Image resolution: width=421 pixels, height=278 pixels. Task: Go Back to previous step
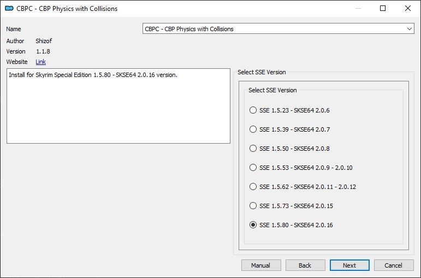(x=305, y=265)
